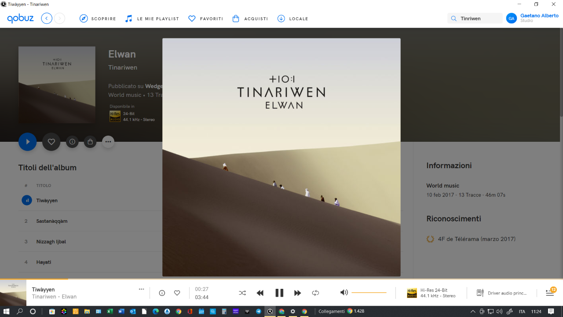This screenshot has height=317, width=563.
Task: Show album info with the info icon
Action: pos(72,142)
